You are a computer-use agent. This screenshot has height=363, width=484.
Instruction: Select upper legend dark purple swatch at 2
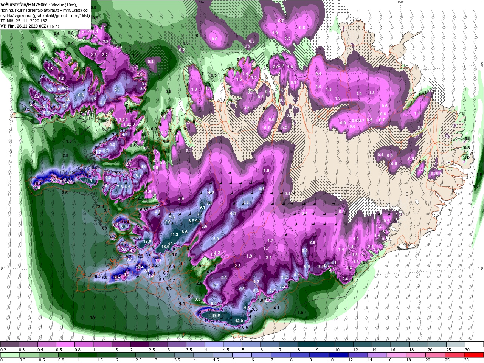click(140, 344)
